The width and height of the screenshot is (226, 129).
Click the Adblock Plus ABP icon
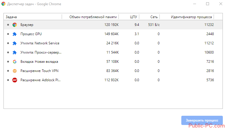click(x=14, y=80)
